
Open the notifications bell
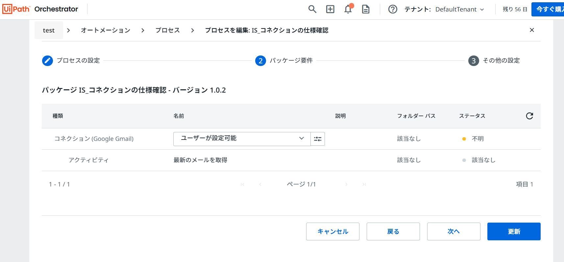(348, 9)
